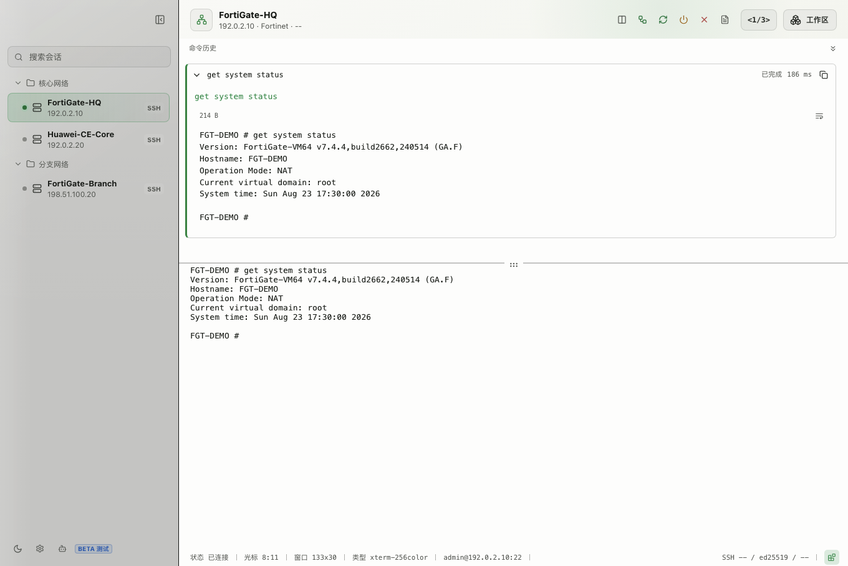Click the 状态 已连接 status entry
Viewport: 848px width, 566px height.
coord(210,557)
